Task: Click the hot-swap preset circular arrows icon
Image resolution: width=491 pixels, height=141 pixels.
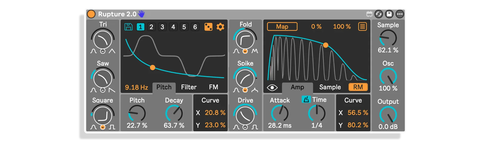Action: pyautogui.click(x=379, y=14)
